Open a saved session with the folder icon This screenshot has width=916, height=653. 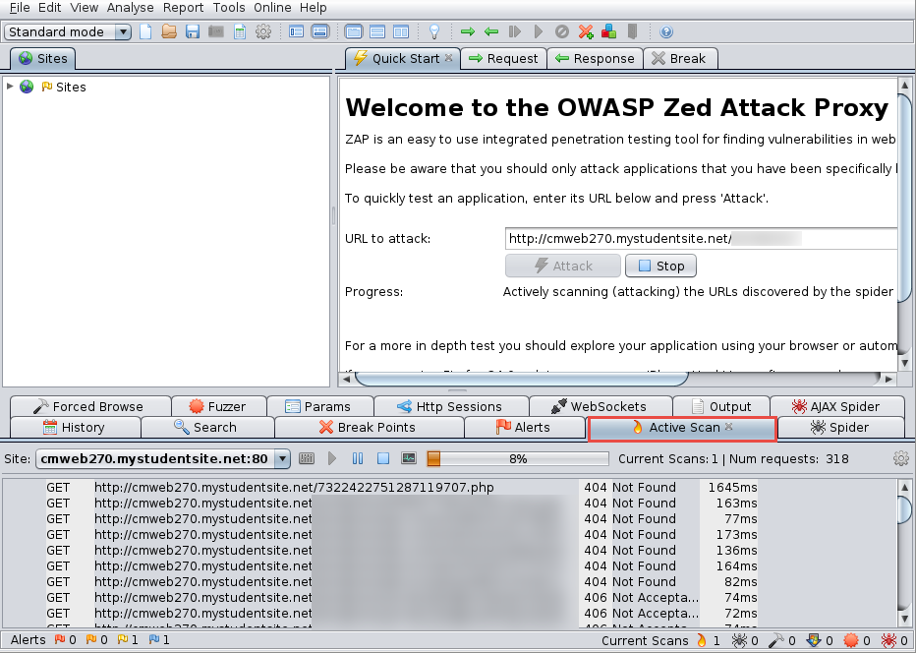pos(169,31)
